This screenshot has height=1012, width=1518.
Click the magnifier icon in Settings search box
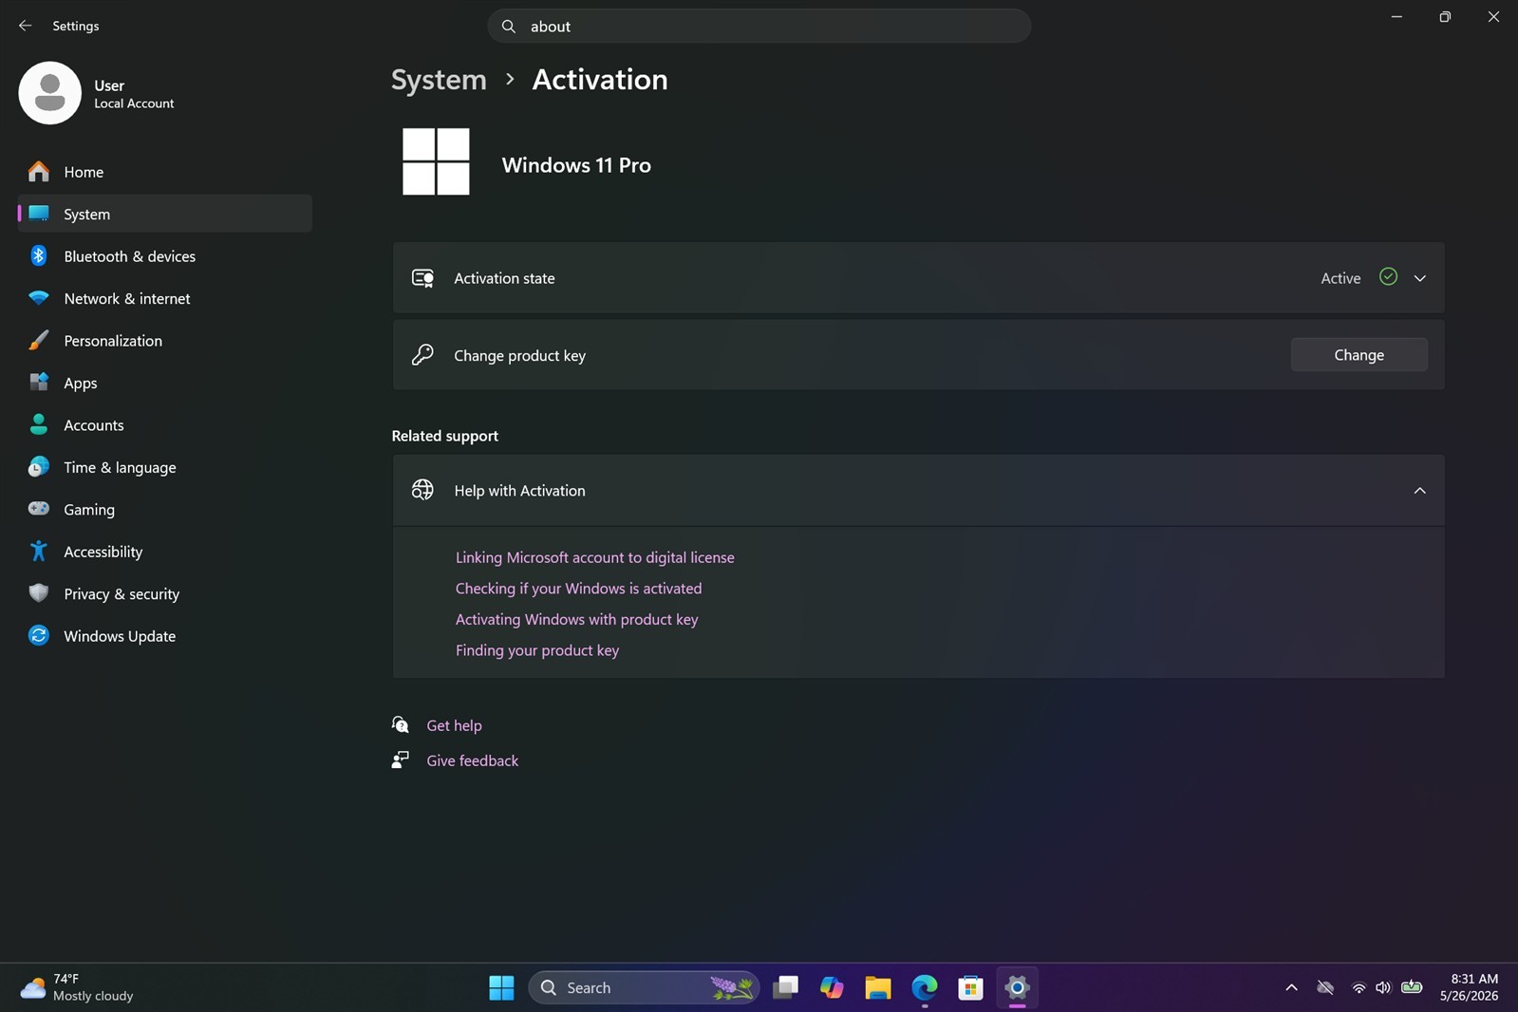[509, 27]
